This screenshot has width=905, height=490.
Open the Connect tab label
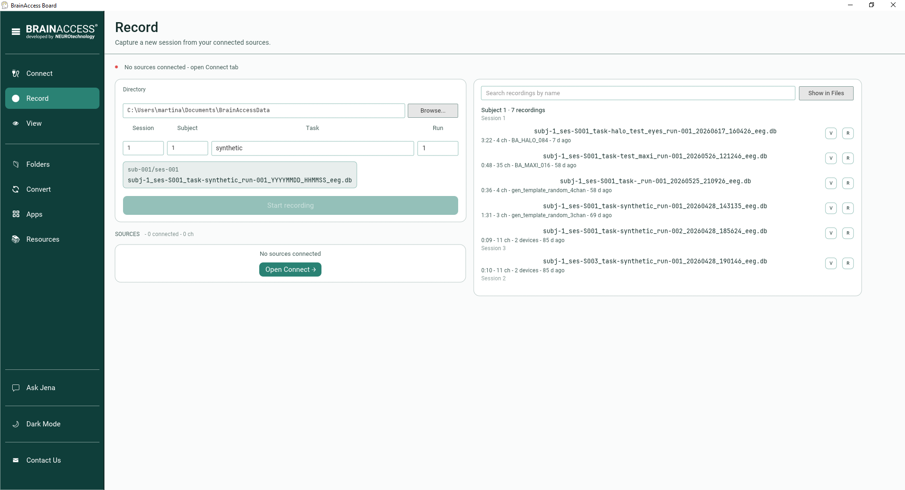tap(40, 73)
